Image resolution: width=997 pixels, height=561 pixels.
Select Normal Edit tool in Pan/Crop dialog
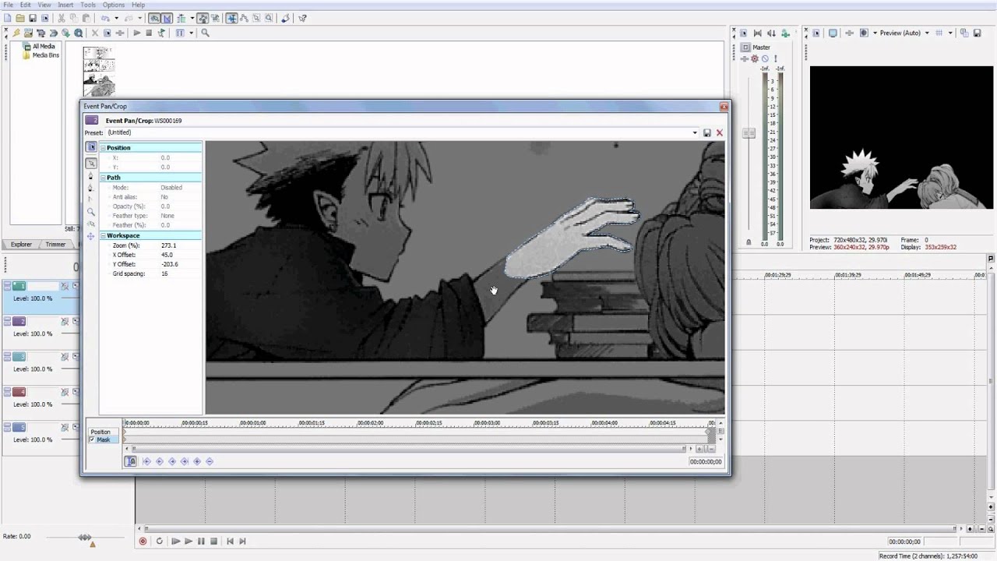pyautogui.click(x=91, y=164)
